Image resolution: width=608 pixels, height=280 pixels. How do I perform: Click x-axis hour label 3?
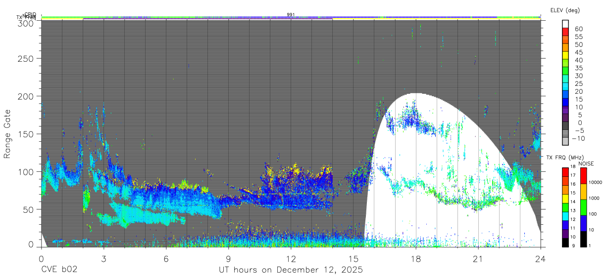pos(103,258)
